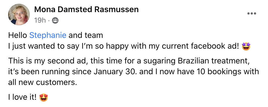This screenshot has height=107, width=268.
Task: Click the red emblem on the profile picture
Action: pyautogui.click(x=26, y=20)
